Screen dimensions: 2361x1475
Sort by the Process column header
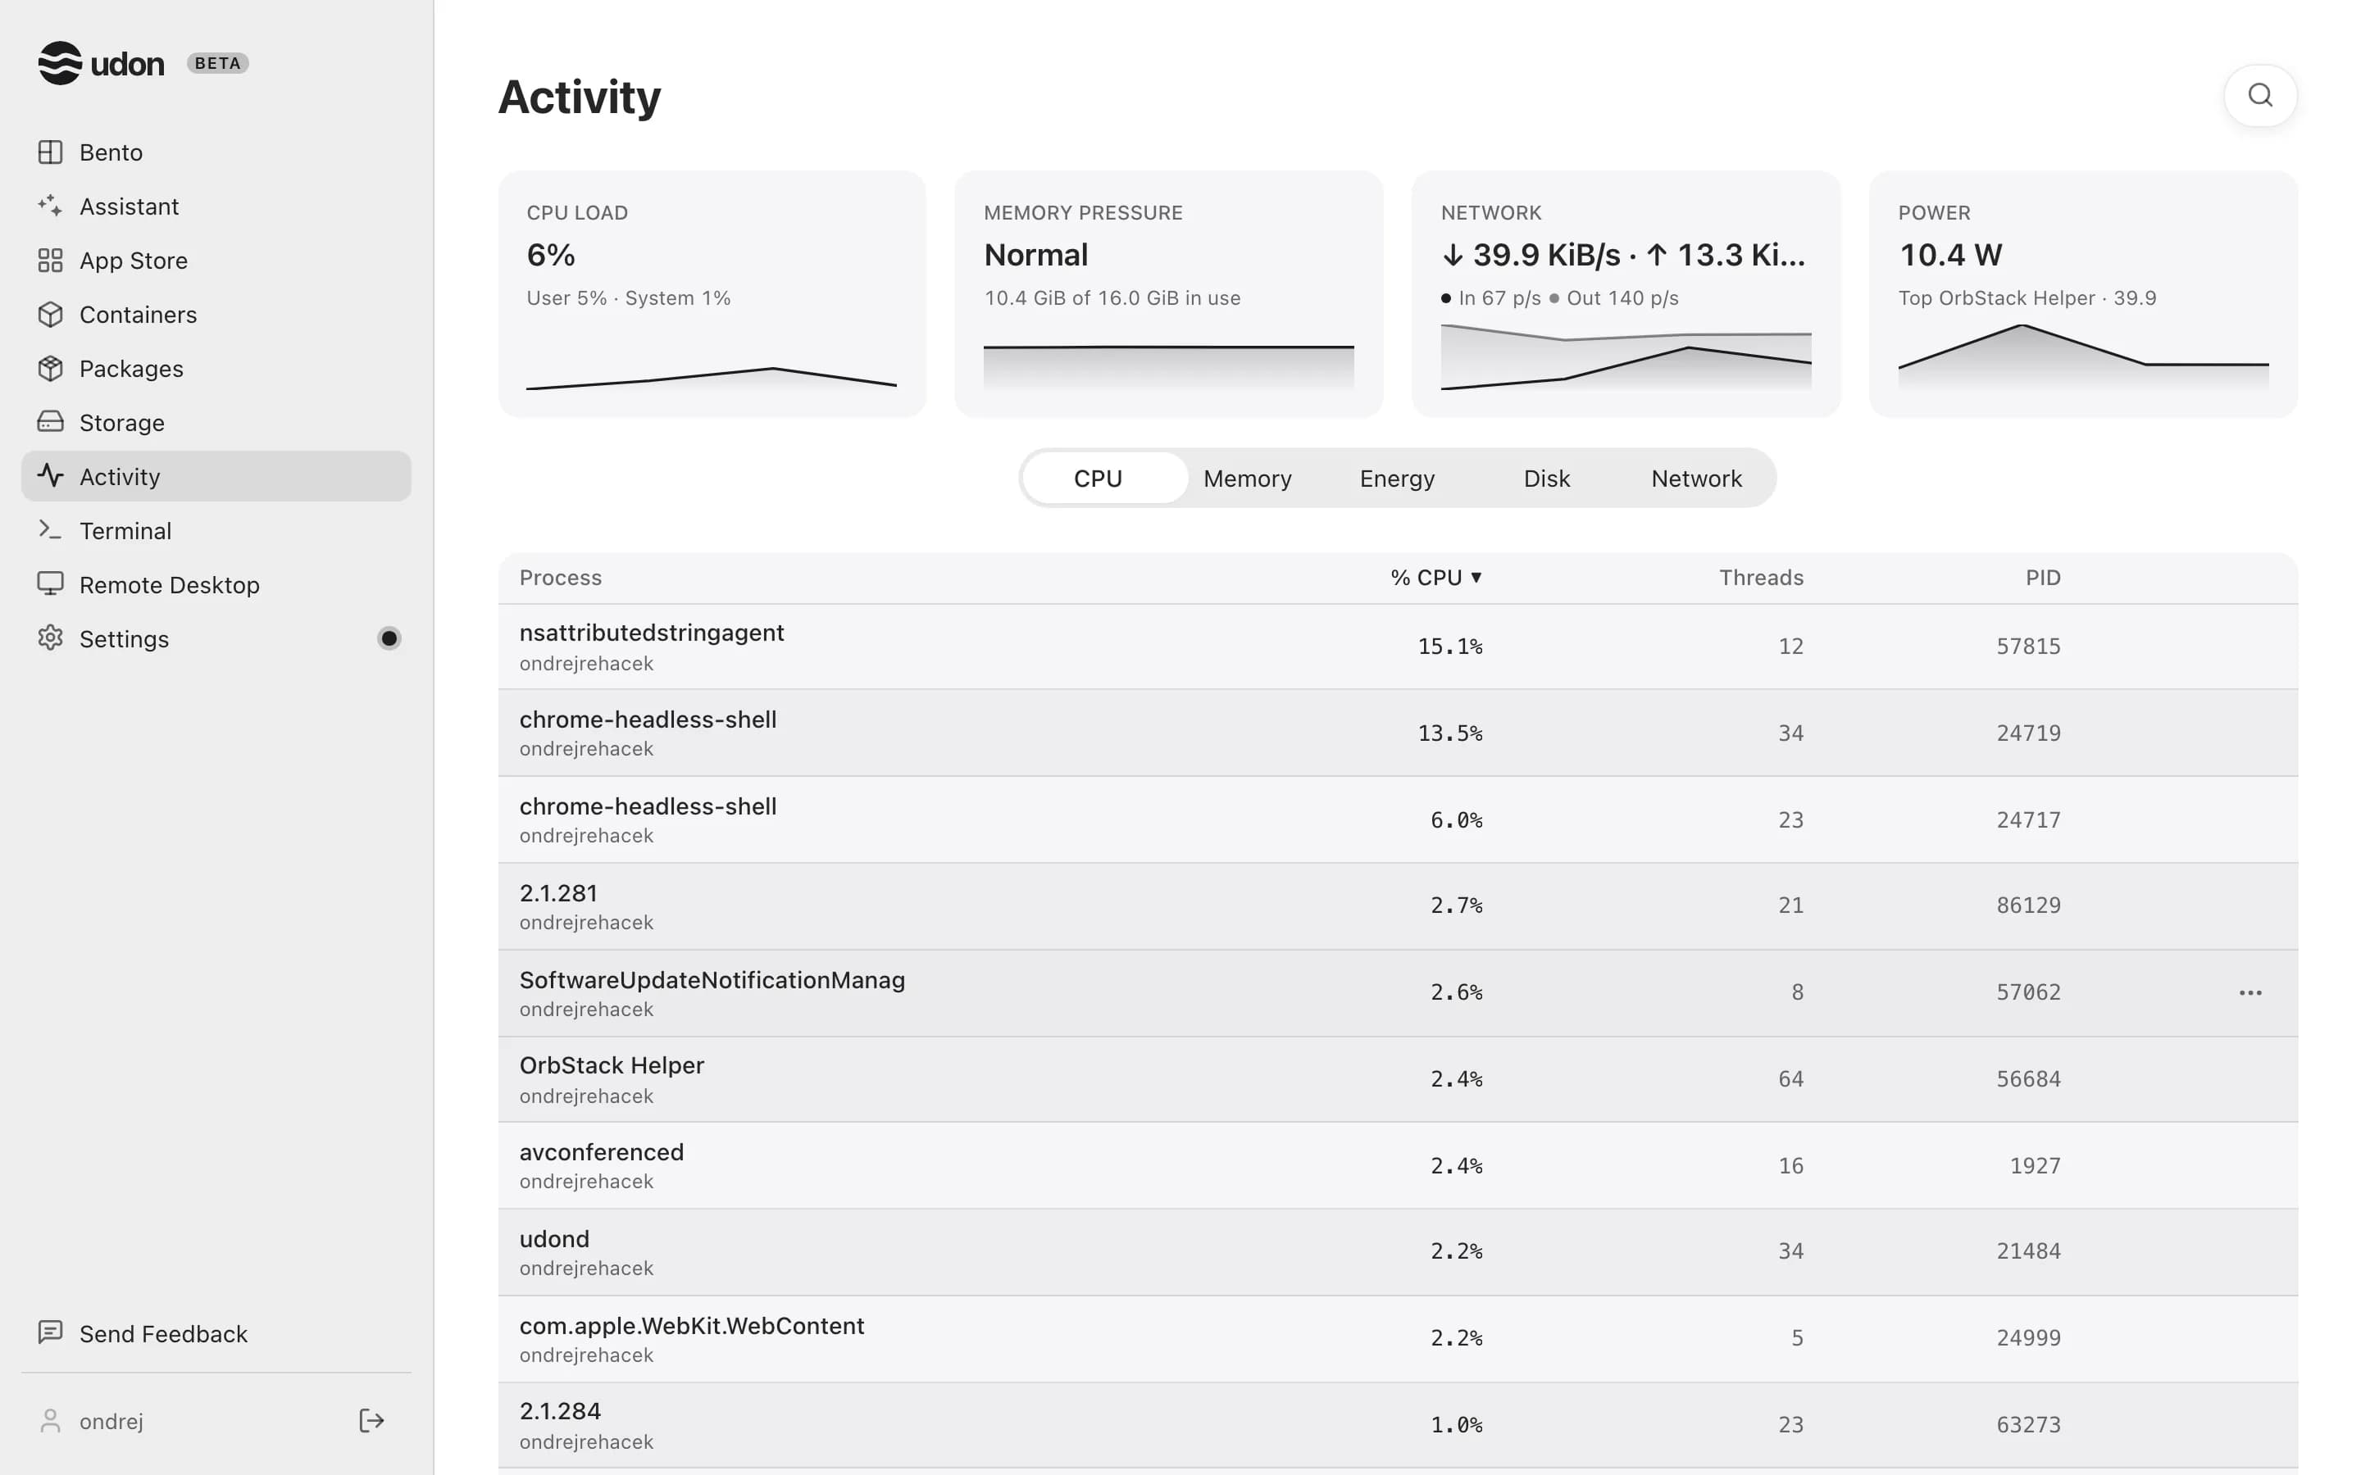pyautogui.click(x=560, y=578)
